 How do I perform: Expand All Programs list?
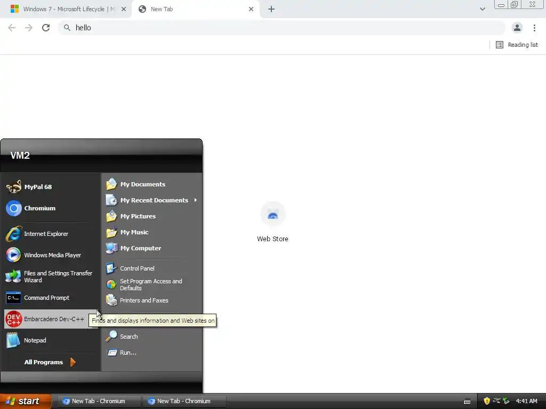tap(50, 362)
